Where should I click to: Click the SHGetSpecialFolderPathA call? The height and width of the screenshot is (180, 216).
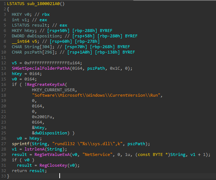tap(41, 68)
